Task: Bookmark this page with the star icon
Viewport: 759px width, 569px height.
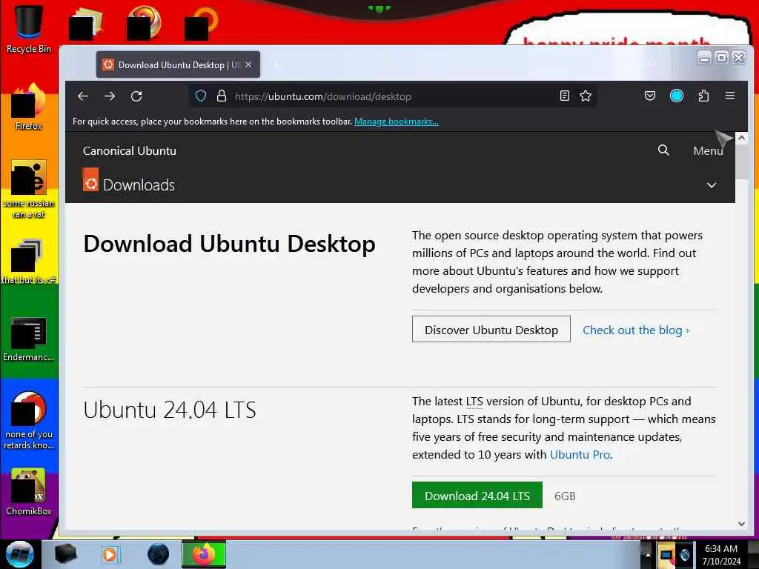Action: point(586,96)
